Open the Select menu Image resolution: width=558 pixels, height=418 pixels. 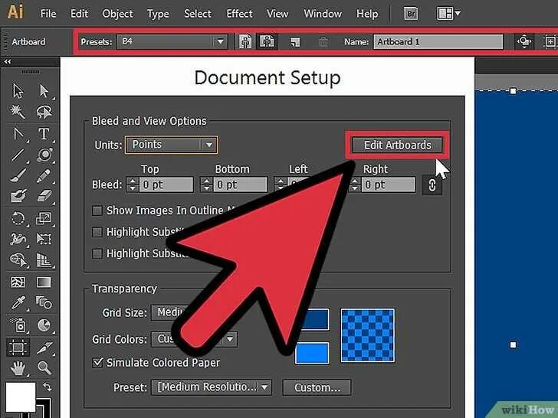[x=198, y=14]
